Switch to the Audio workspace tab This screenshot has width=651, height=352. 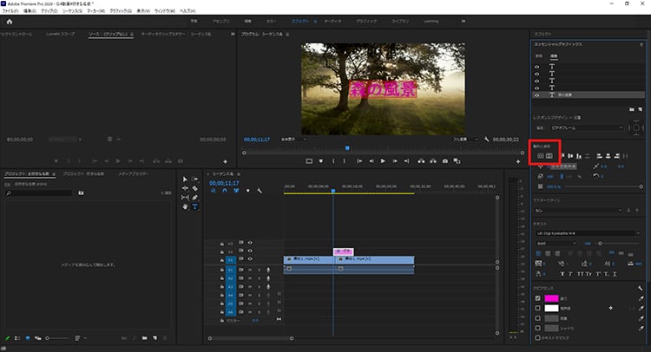(332, 21)
